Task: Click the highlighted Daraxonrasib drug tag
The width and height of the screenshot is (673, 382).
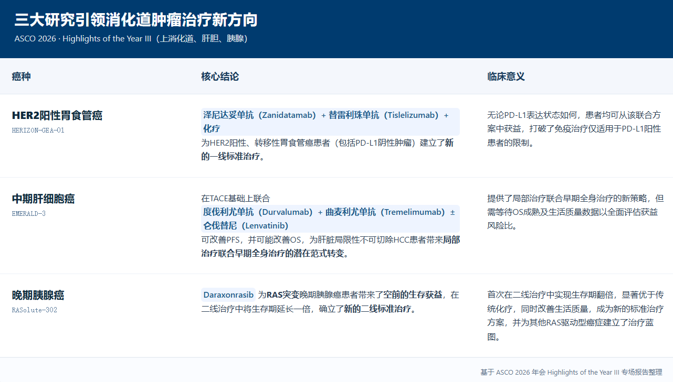Action: tap(228, 295)
